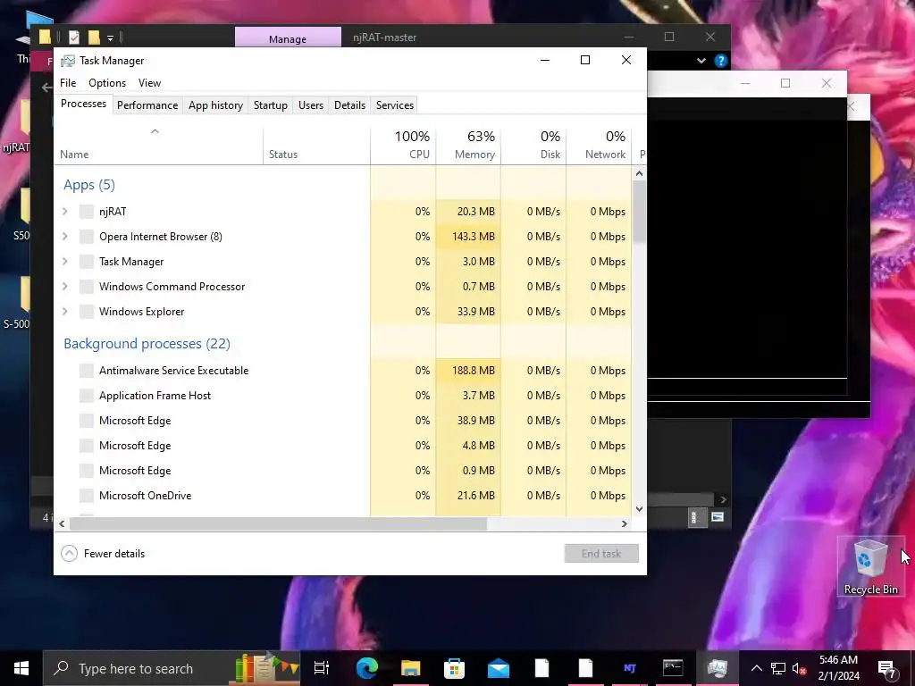This screenshot has width=915, height=686.
Task: Select the Windows Explorer process icon
Action: (x=87, y=312)
